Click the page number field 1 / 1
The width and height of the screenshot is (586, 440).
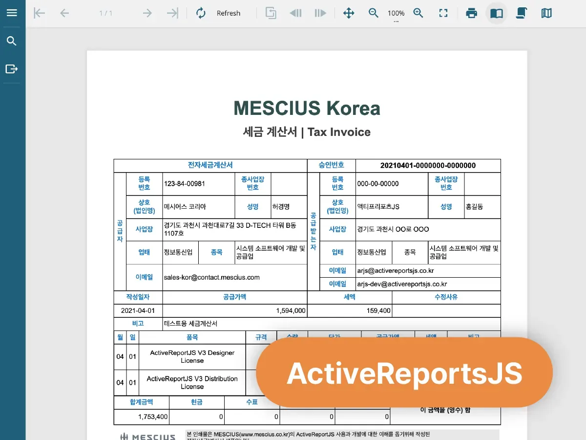pos(106,13)
